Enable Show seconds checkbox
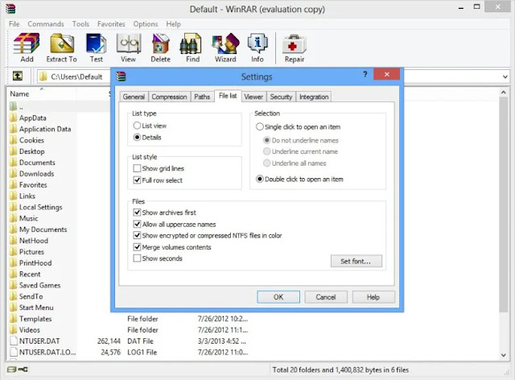The width and height of the screenshot is (515, 380). pyautogui.click(x=137, y=258)
